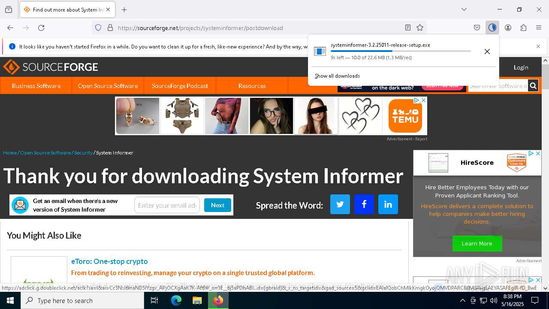Close the top banner ad with X

click(423, 100)
